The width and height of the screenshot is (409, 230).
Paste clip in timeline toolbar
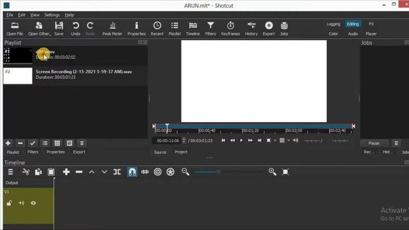[51, 172]
